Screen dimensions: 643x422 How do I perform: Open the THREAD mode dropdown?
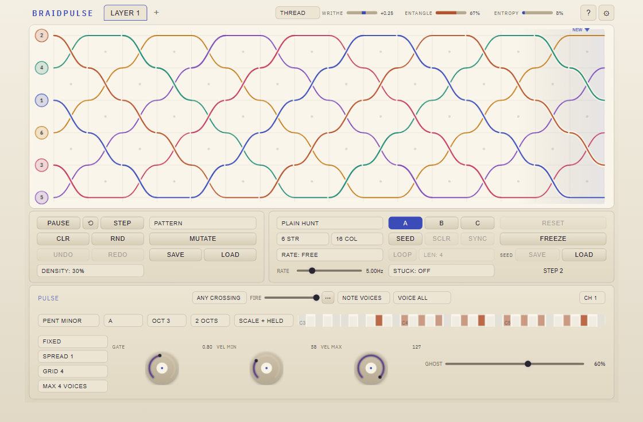pyautogui.click(x=297, y=13)
